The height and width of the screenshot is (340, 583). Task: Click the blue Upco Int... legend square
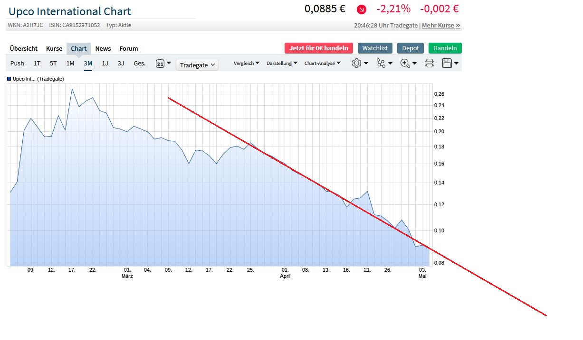click(9, 79)
